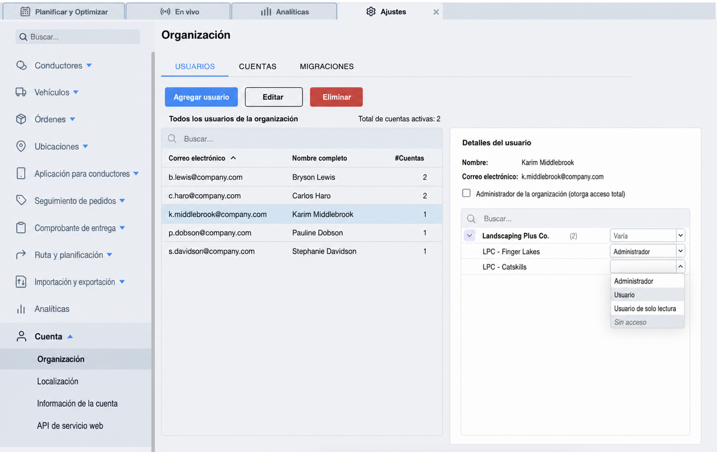Click the Órdenes box icon
Image resolution: width=717 pixels, height=452 pixels.
pyautogui.click(x=21, y=119)
